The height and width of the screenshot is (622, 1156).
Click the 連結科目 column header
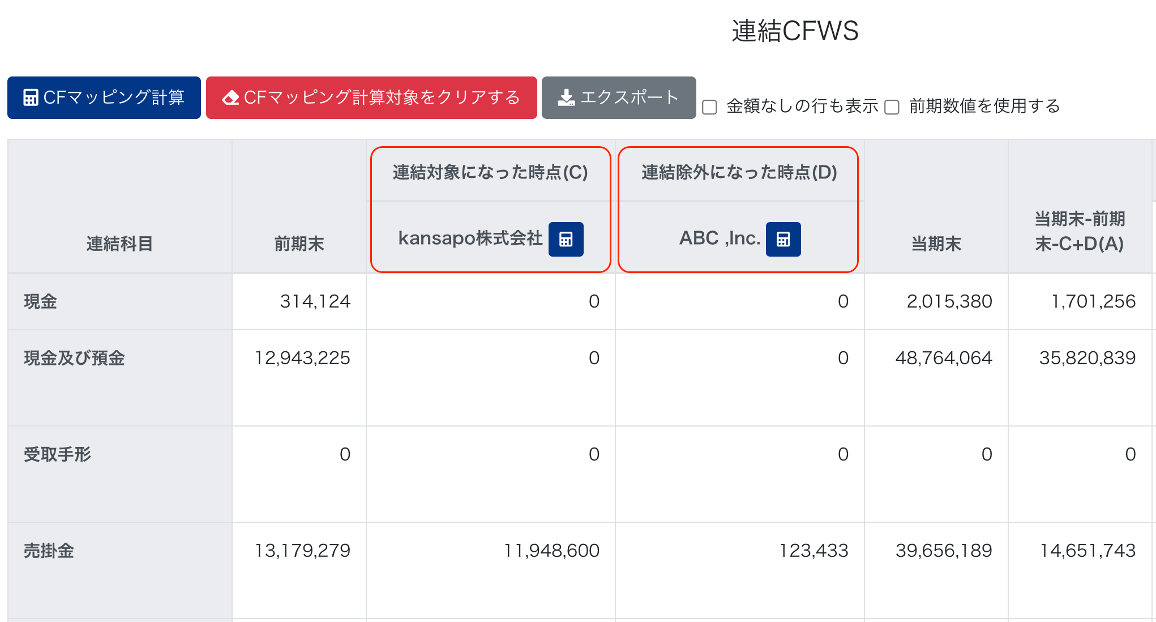pos(119,244)
